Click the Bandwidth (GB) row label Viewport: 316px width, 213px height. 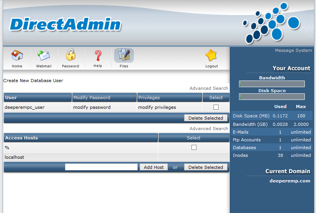[x=250, y=124]
